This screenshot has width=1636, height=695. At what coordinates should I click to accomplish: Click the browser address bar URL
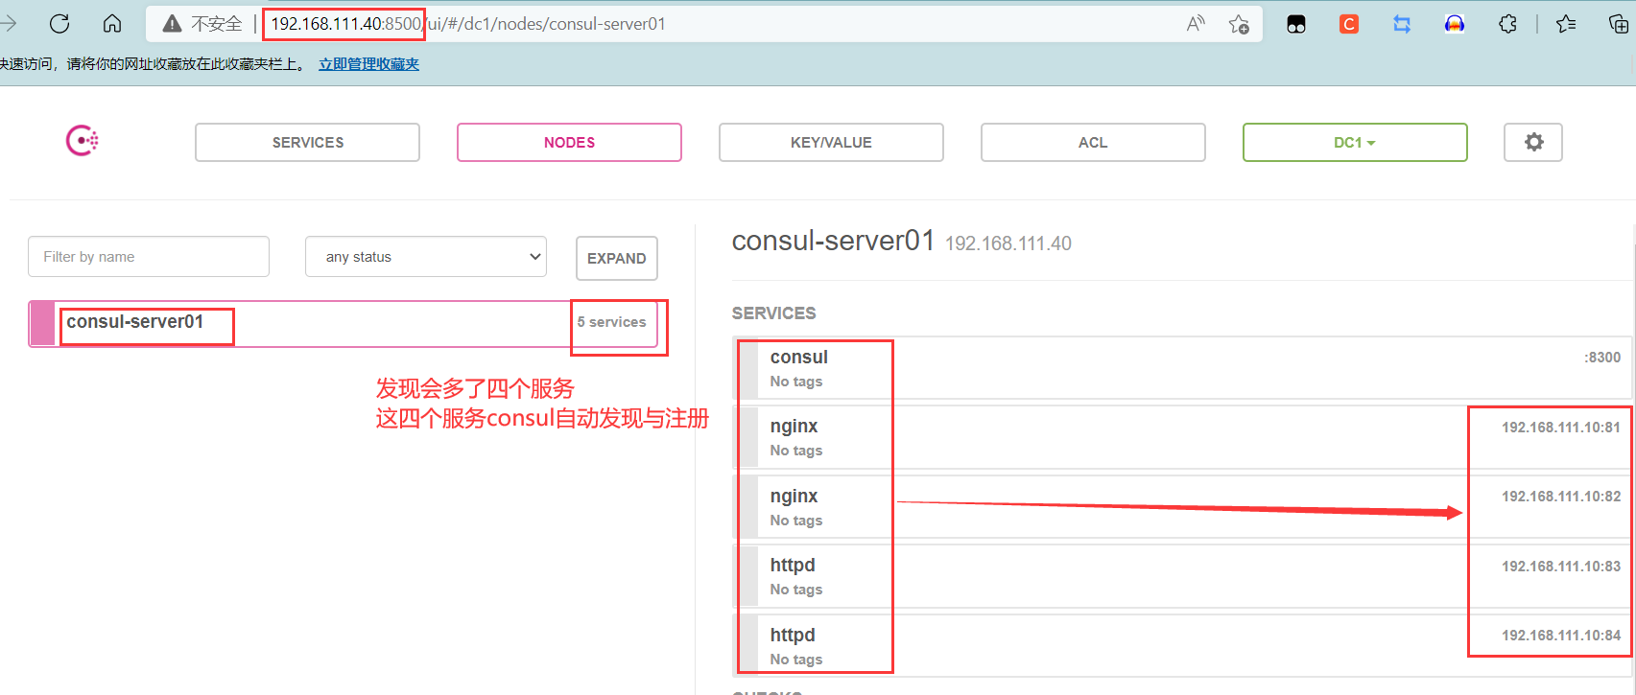pyautogui.click(x=468, y=24)
